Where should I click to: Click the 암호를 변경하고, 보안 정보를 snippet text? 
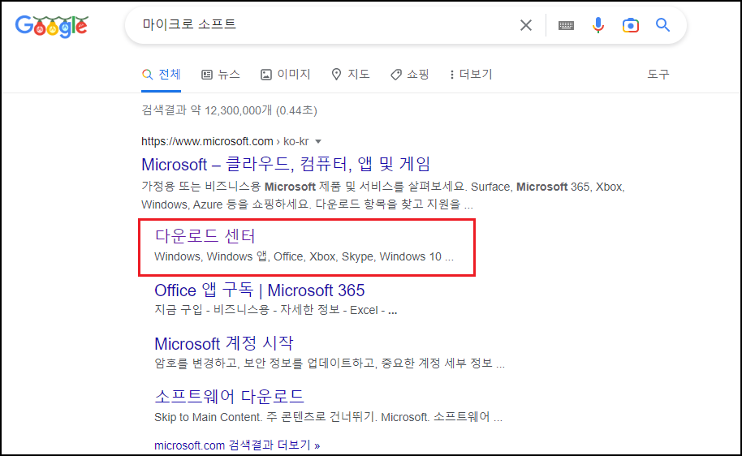point(330,364)
